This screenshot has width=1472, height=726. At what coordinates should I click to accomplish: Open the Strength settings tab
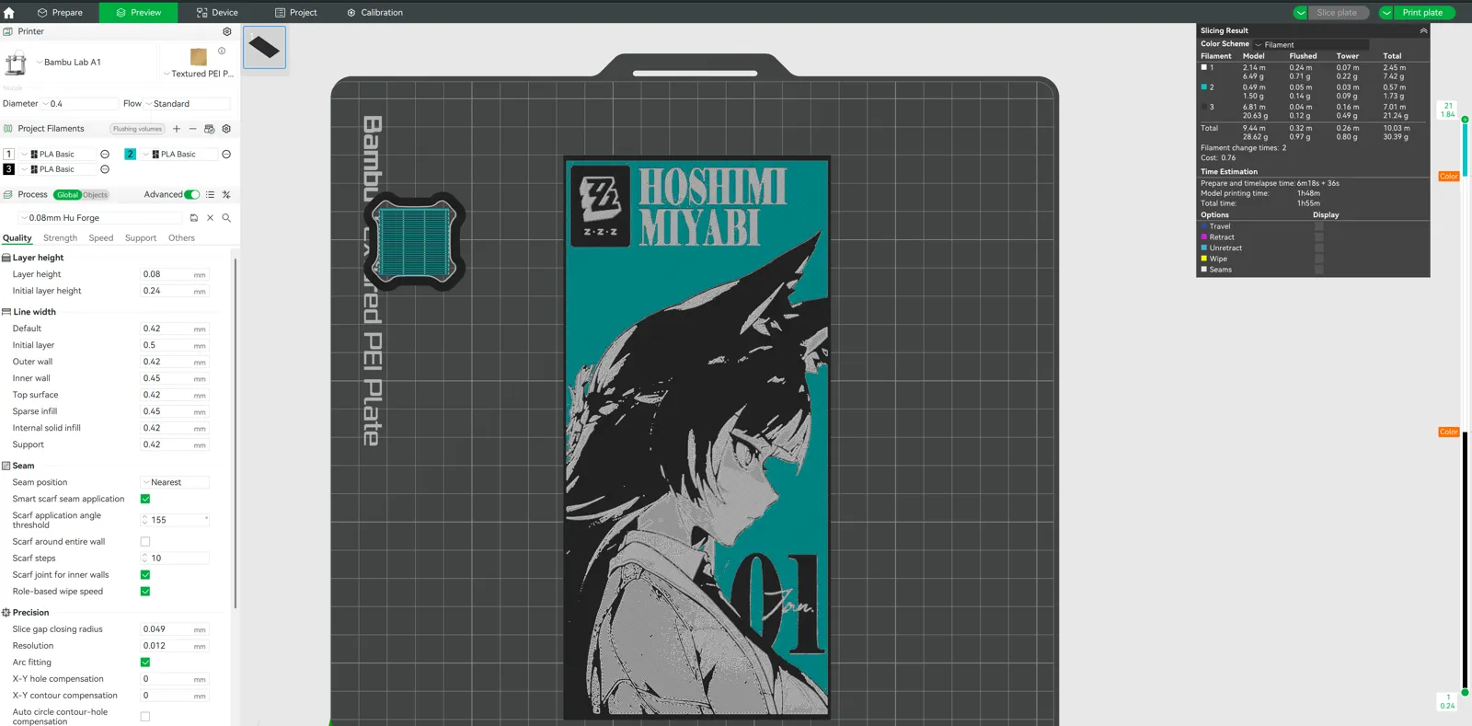(60, 238)
